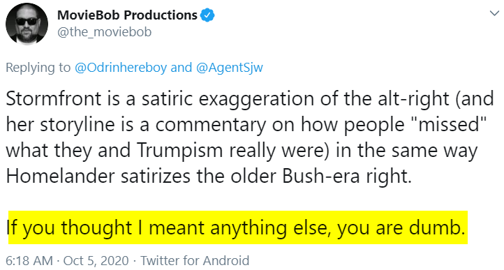Viewport: 504px width, 270px height.
Task: Open the @AgentSjw mention link
Action: tap(230, 68)
